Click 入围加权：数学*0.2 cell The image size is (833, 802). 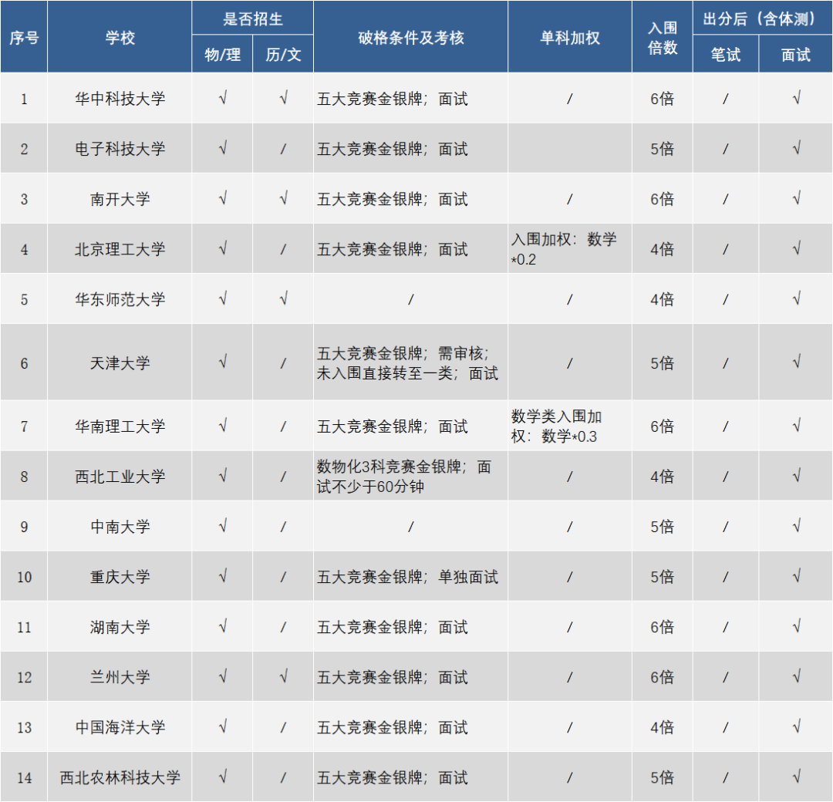pos(569,248)
